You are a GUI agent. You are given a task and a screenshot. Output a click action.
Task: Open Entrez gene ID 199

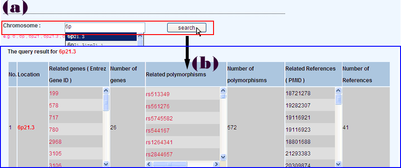[53, 93]
